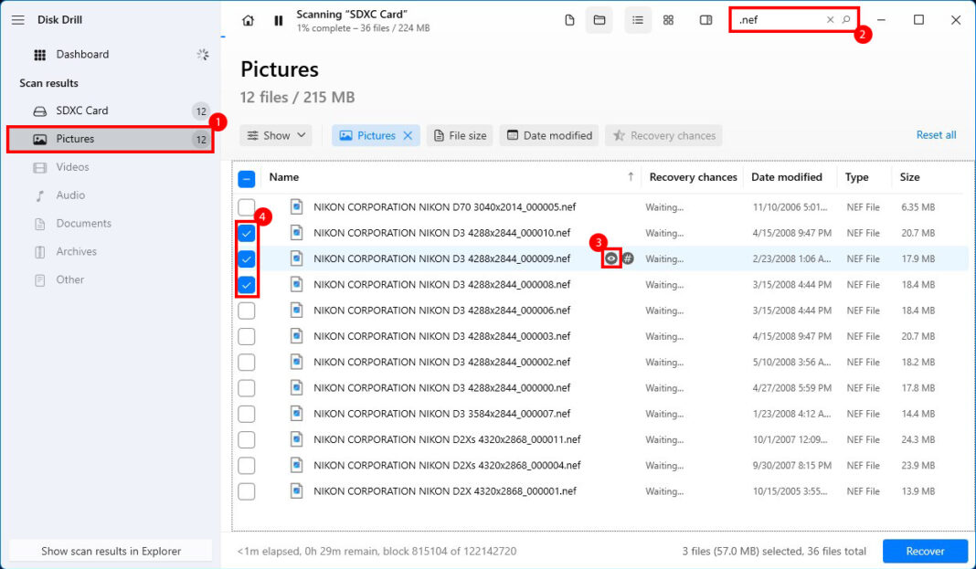Click the Recover button

(x=925, y=551)
